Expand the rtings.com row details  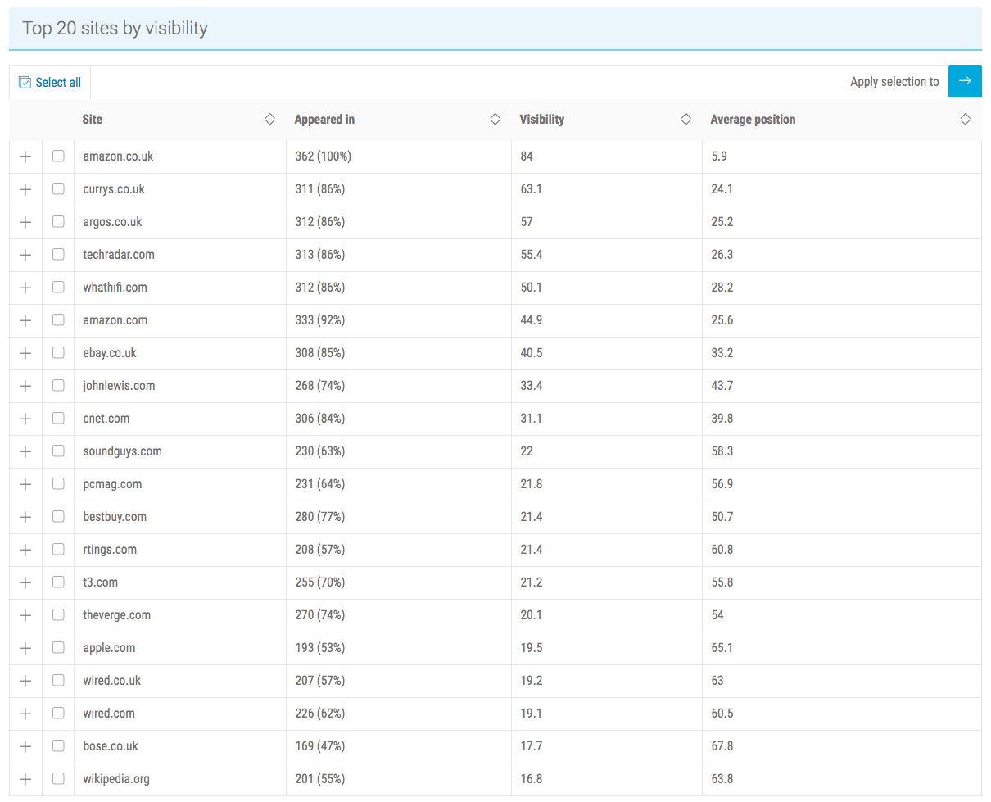tap(25, 550)
